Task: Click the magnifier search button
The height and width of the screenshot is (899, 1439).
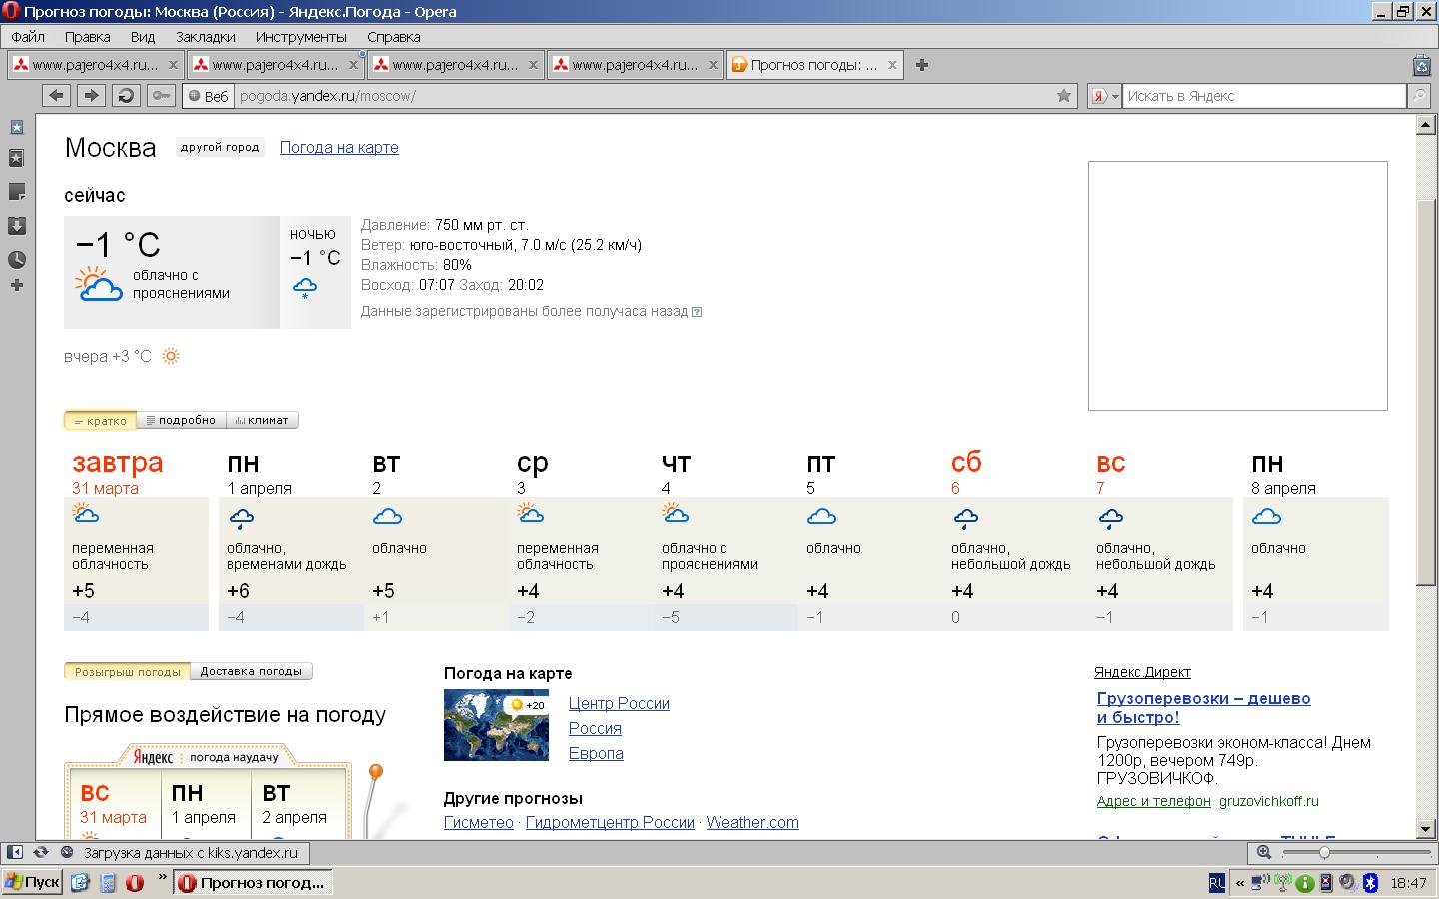Action: (1419, 96)
